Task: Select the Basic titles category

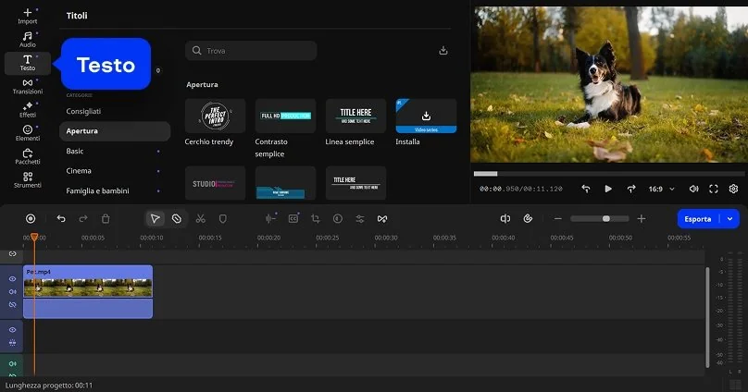Action: coord(75,151)
